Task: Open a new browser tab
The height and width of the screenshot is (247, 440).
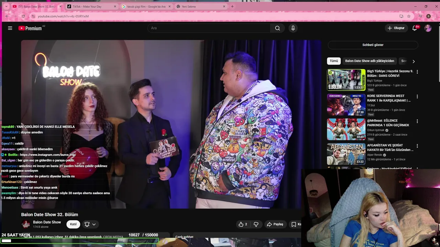Action: pyautogui.click(x=232, y=7)
